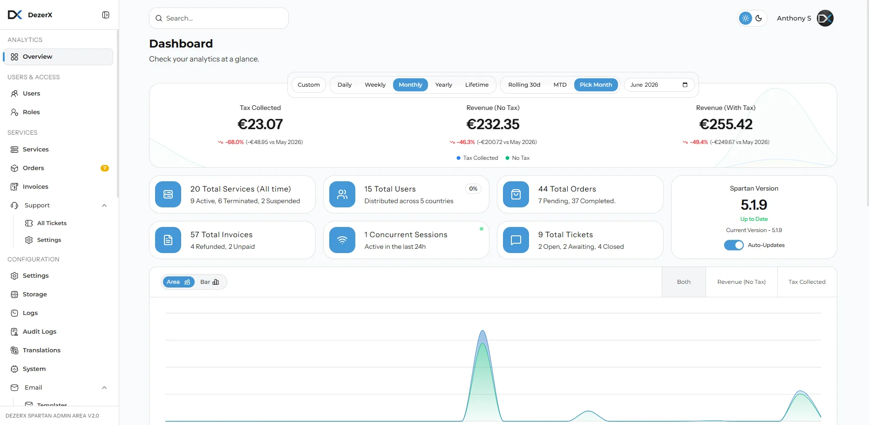The image size is (869, 425).
Task: Click the Total Users card icon
Action: click(x=342, y=194)
